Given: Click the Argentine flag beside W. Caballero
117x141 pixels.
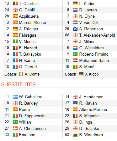Looking at the screenshot, I should pos(15,97).
